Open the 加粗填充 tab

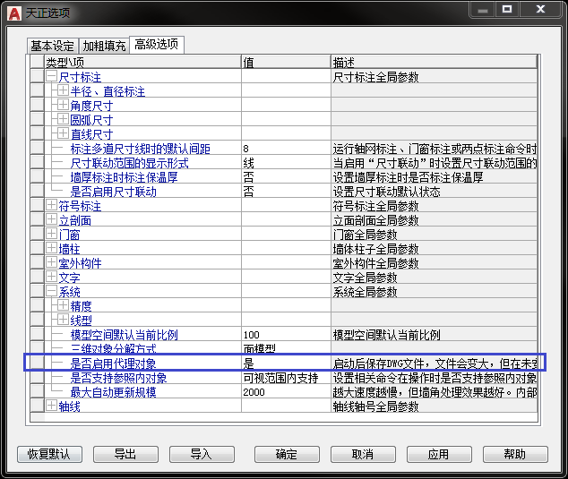click(x=104, y=46)
